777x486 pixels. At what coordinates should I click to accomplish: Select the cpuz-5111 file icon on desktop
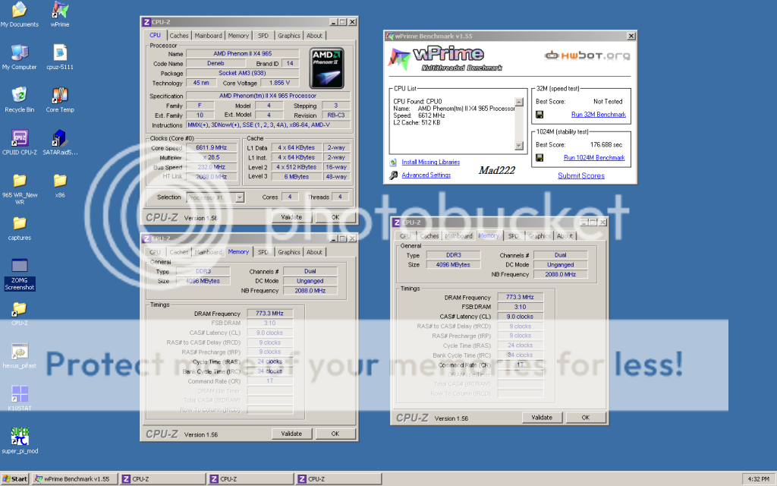(60, 53)
